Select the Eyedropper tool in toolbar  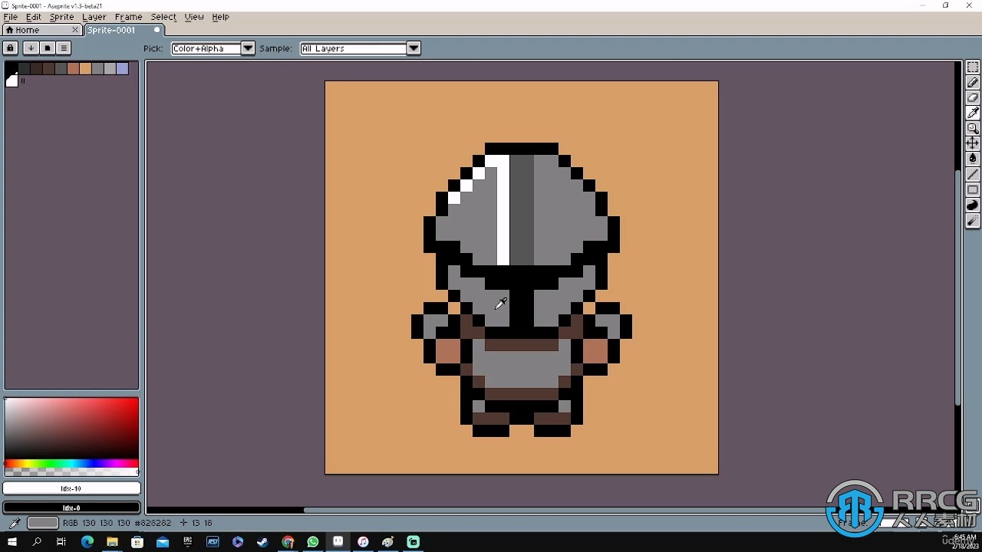pos(973,113)
